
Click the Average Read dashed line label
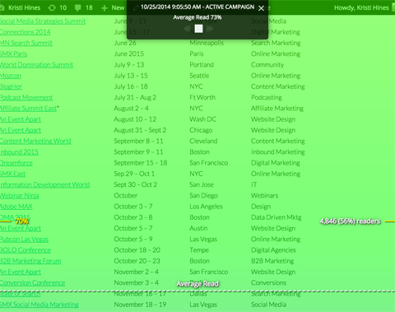point(197,284)
